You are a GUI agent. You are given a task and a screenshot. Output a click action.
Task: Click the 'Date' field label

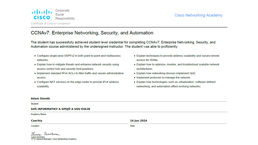(132, 126)
